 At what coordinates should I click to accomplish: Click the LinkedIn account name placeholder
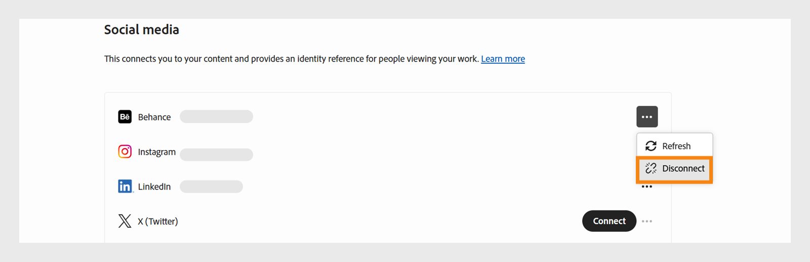211,187
